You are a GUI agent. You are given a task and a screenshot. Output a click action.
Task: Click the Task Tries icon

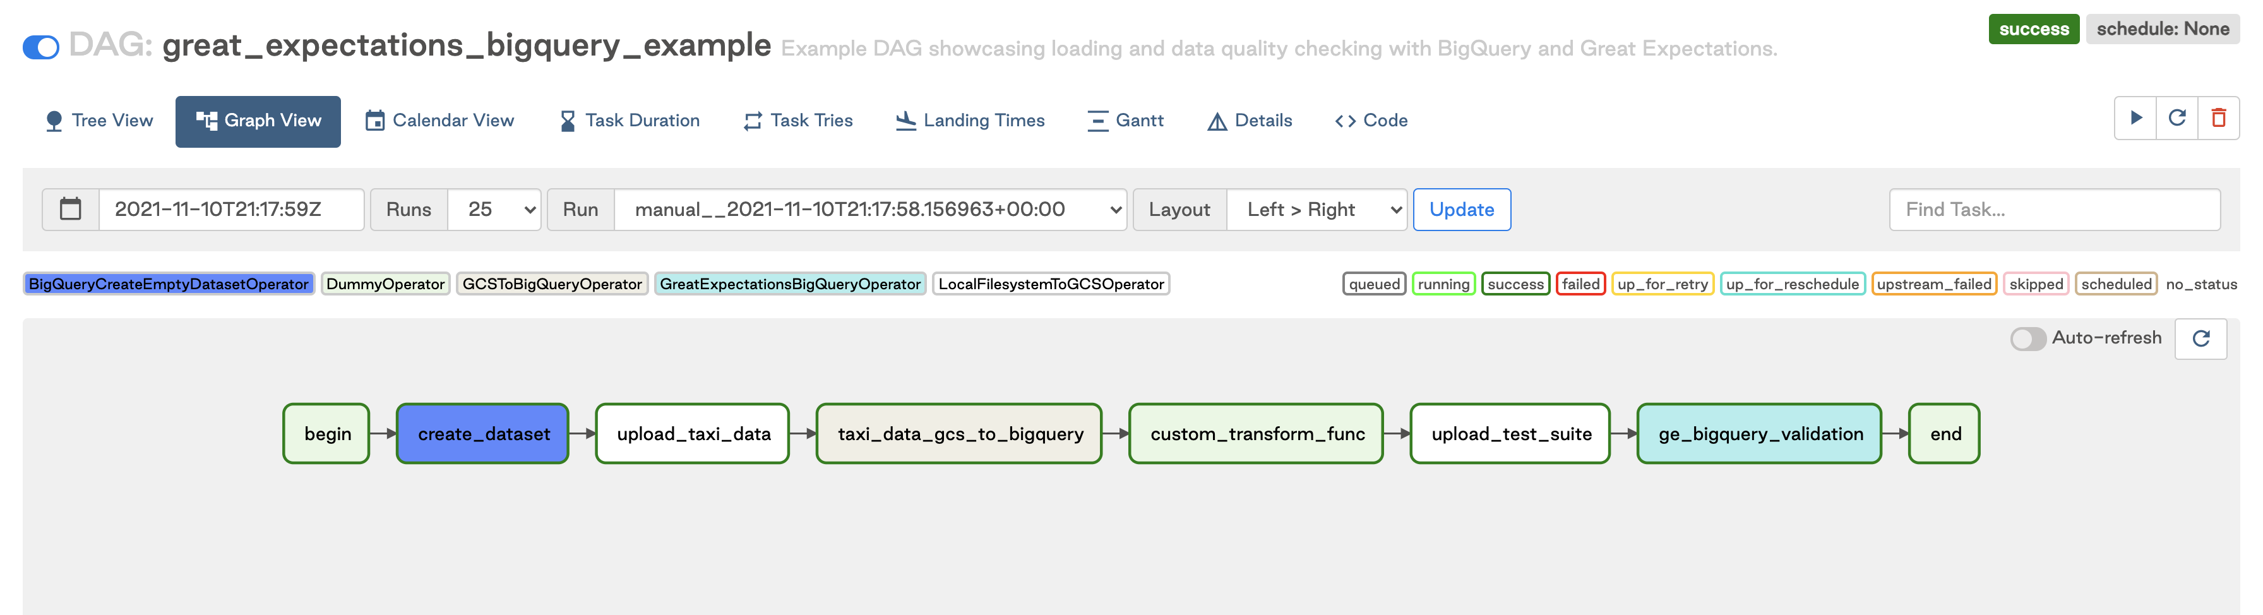click(x=751, y=121)
